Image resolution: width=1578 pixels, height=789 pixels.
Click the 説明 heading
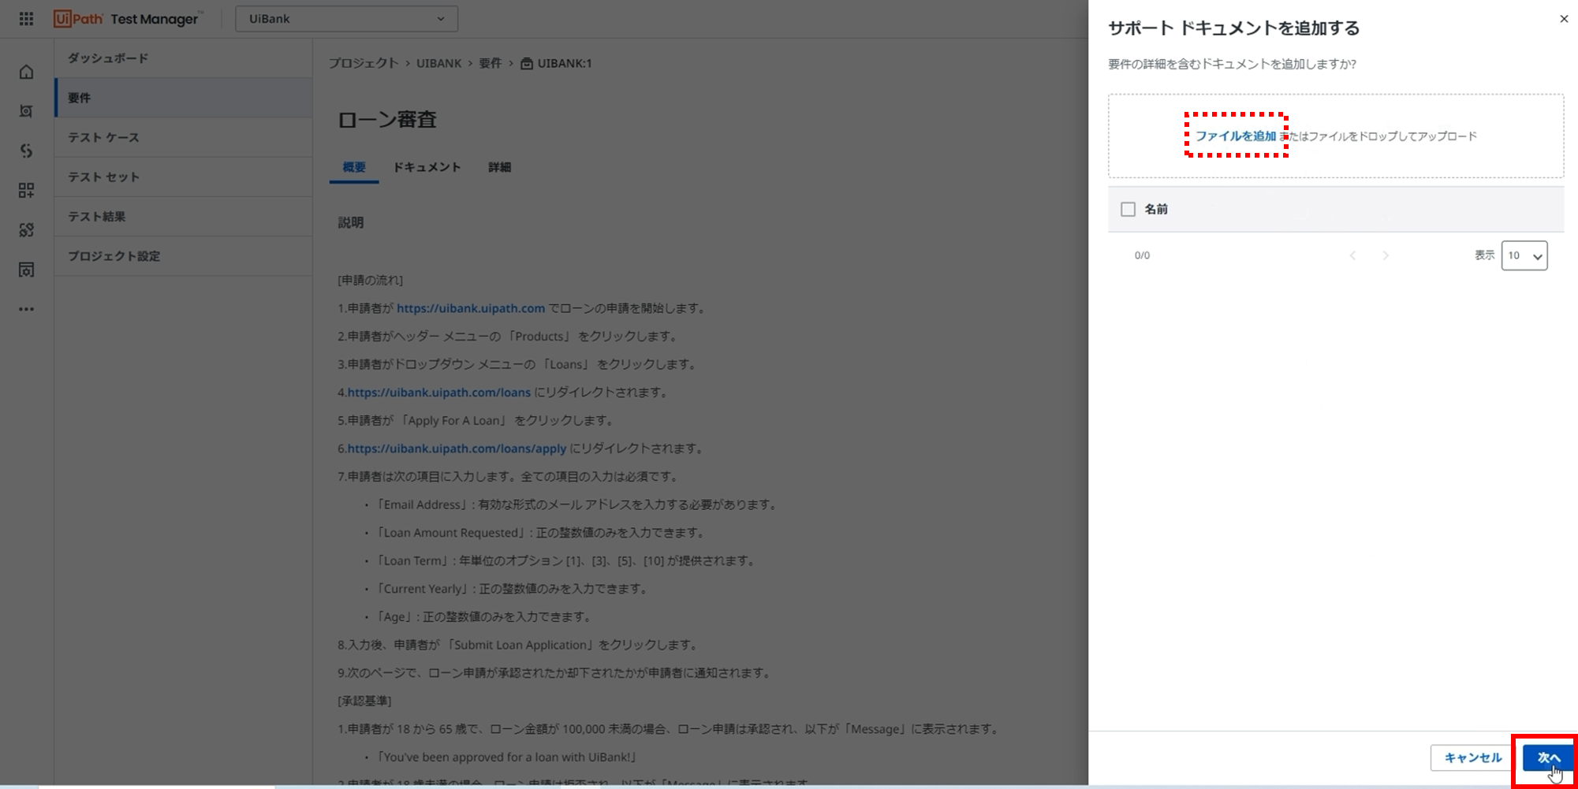pos(351,222)
